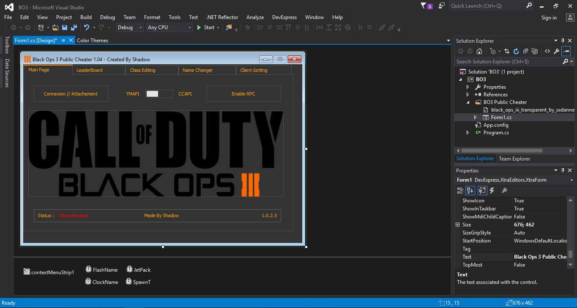Click the Text property value
Image resolution: width=577 pixels, height=308 pixels.
coord(540,257)
